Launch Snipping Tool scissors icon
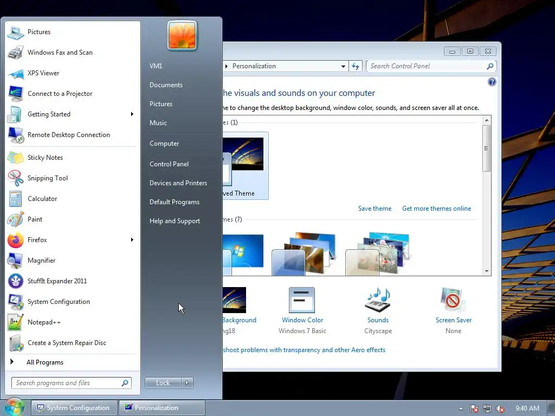This screenshot has height=416, width=555. click(x=16, y=178)
